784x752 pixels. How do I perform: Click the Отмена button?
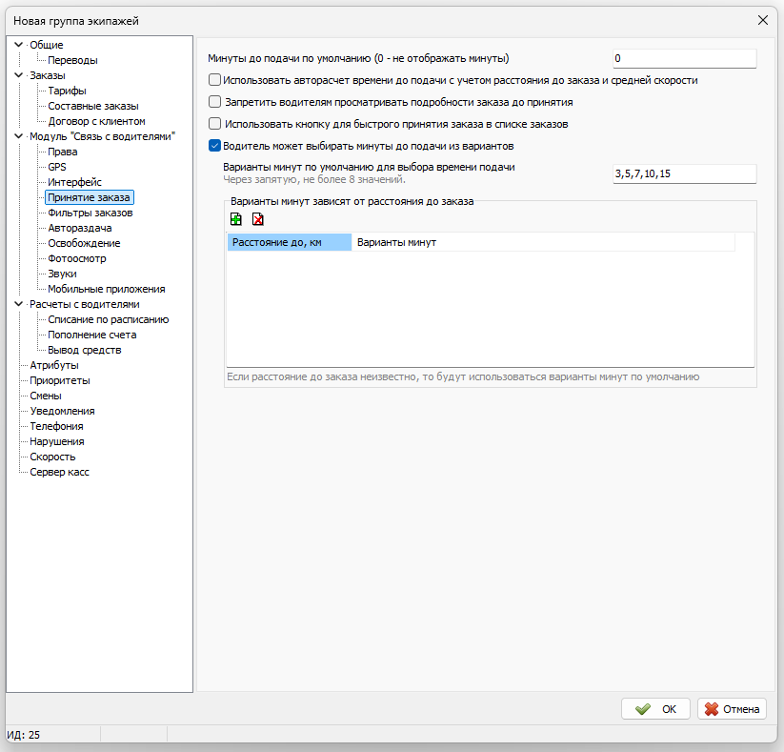(x=732, y=709)
